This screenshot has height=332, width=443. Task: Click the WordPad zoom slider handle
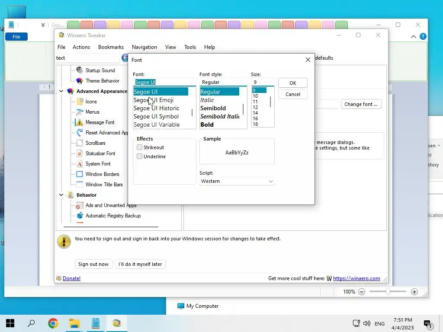pyautogui.click(x=388, y=292)
